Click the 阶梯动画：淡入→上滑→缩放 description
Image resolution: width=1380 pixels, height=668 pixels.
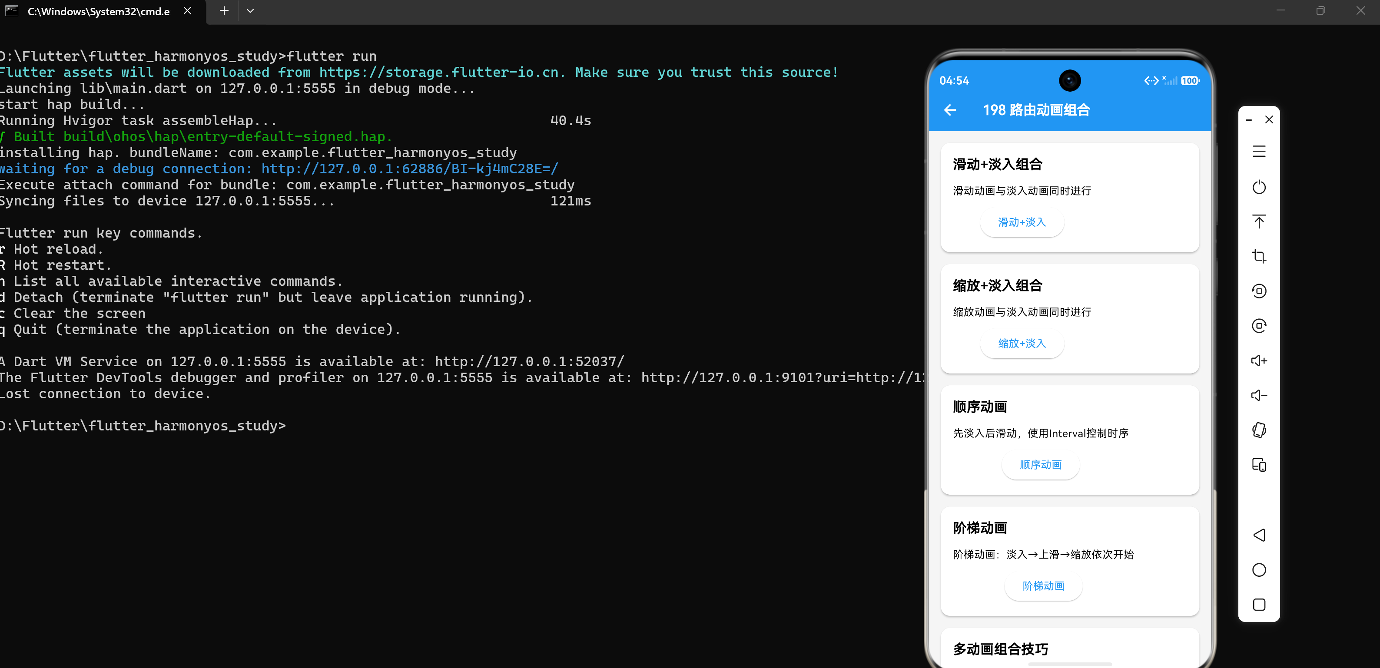coord(1043,555)
